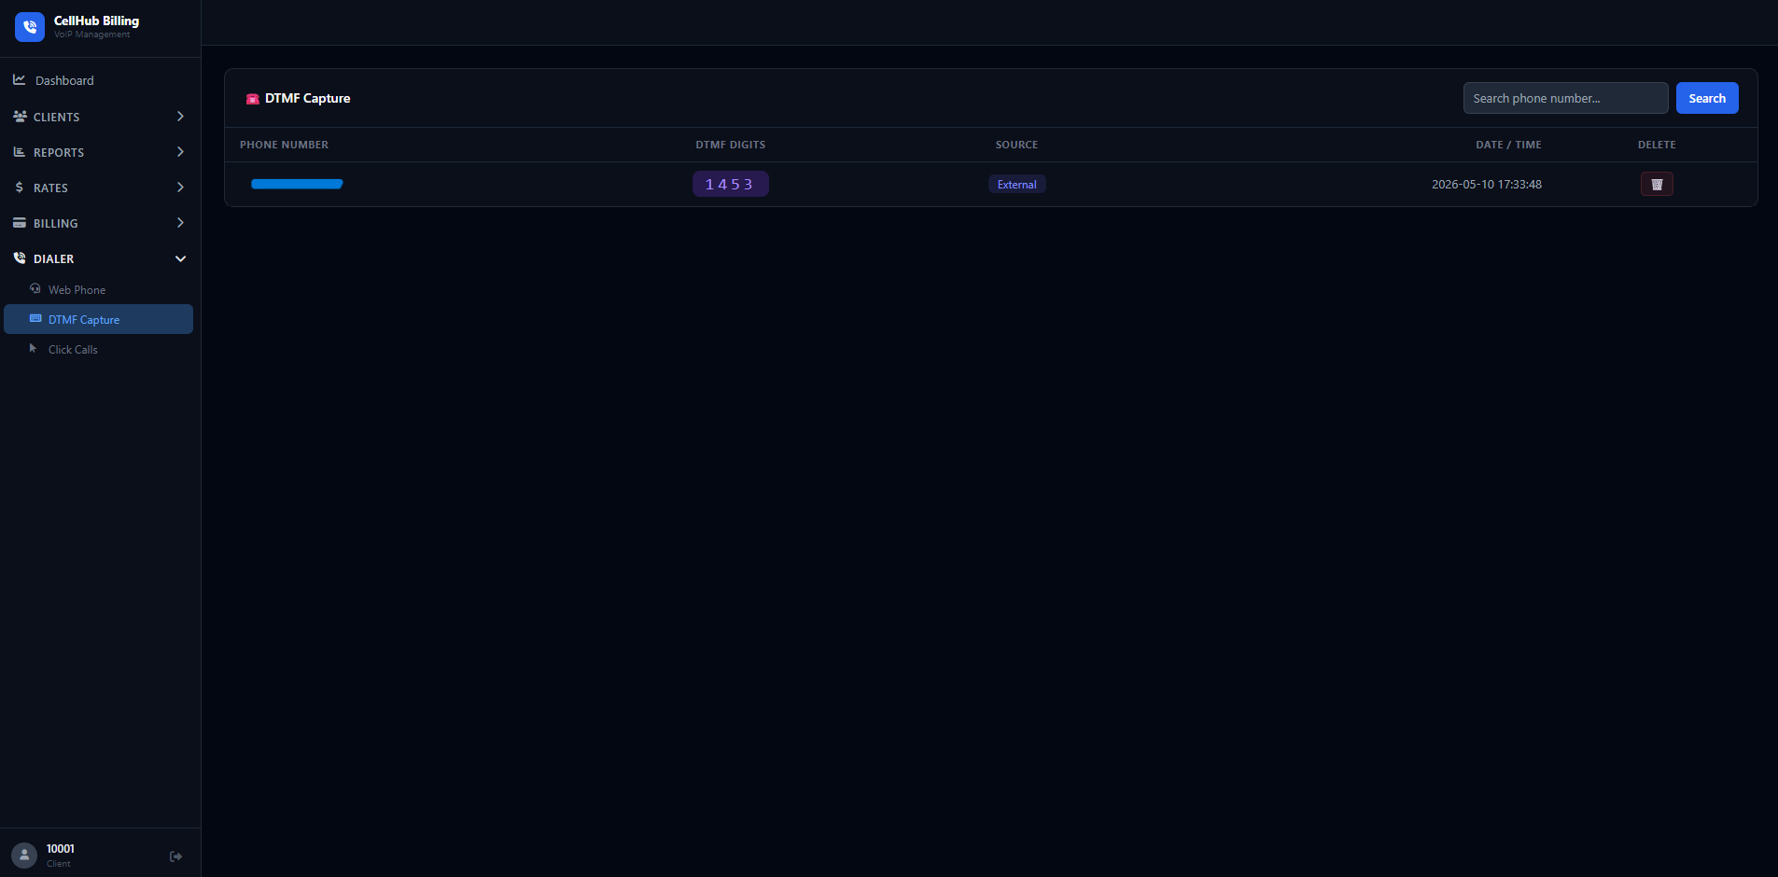Image resolution: width=1778 pixels, height=877 pixels.
Task: Click the logout icon next to user 10001
Action: (175, 856)
